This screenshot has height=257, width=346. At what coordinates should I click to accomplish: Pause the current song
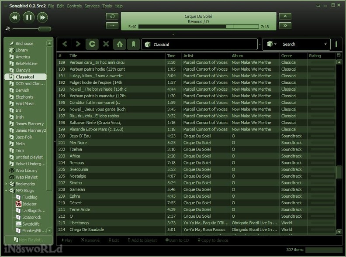29,17
